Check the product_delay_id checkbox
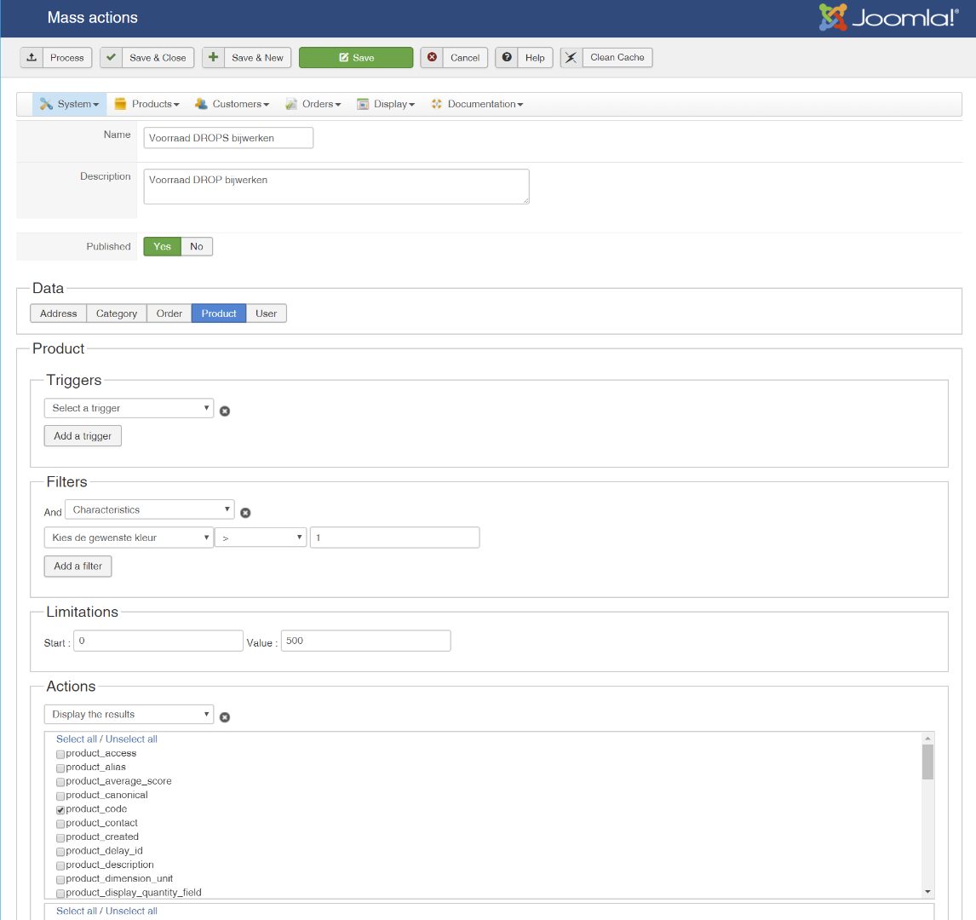976x920 pixels. click(60, 852)
